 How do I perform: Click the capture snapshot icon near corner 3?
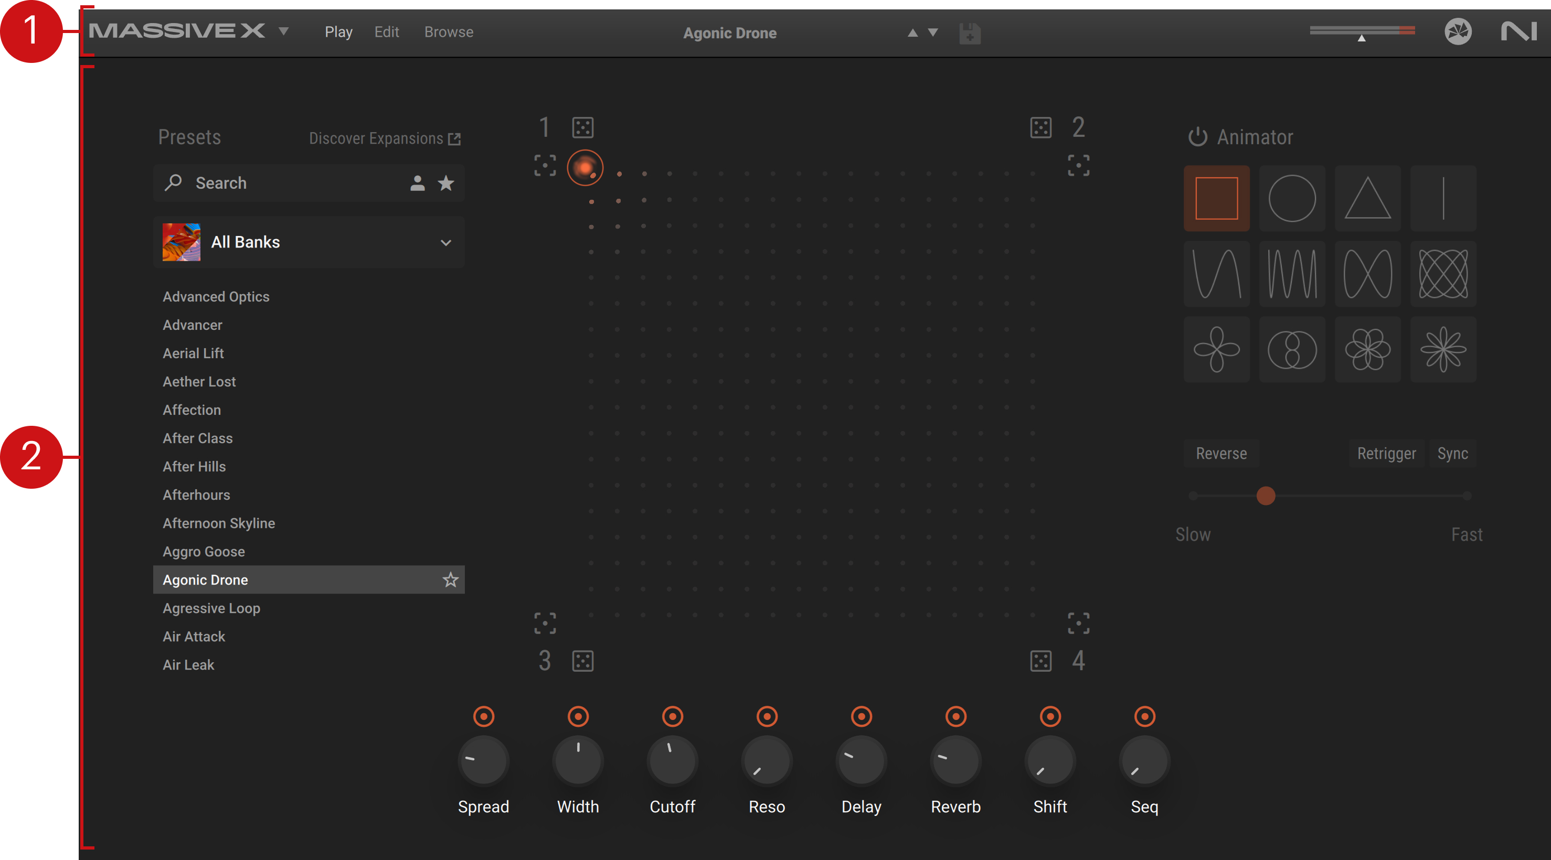(x=545, y=623)
